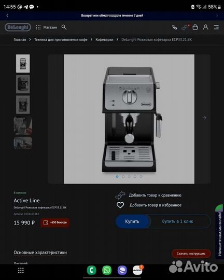Select the fifth lifestyle thumbnail

pyautogui.click(x=23, y=143)
